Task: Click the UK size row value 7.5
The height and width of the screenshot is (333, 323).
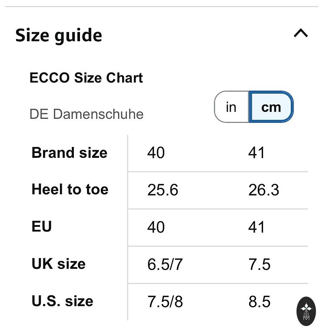Action: 260,264
